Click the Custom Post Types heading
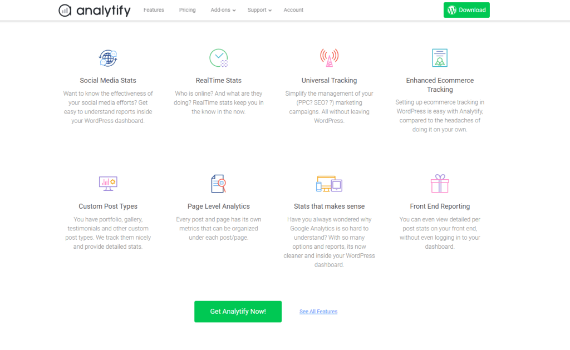 point(108,206)
